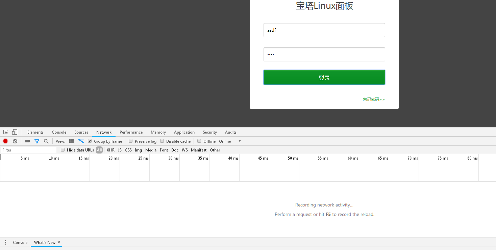The height and width of the screenshot is (250, 496).
Task: Click the network Filter text box
Action: point(29,150)
